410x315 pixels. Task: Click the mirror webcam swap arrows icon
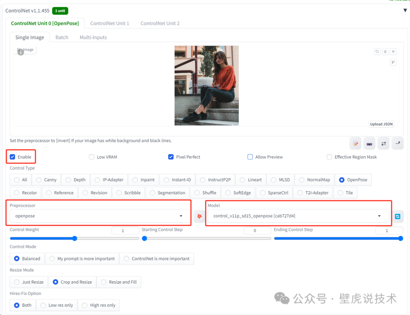[383, 143]
